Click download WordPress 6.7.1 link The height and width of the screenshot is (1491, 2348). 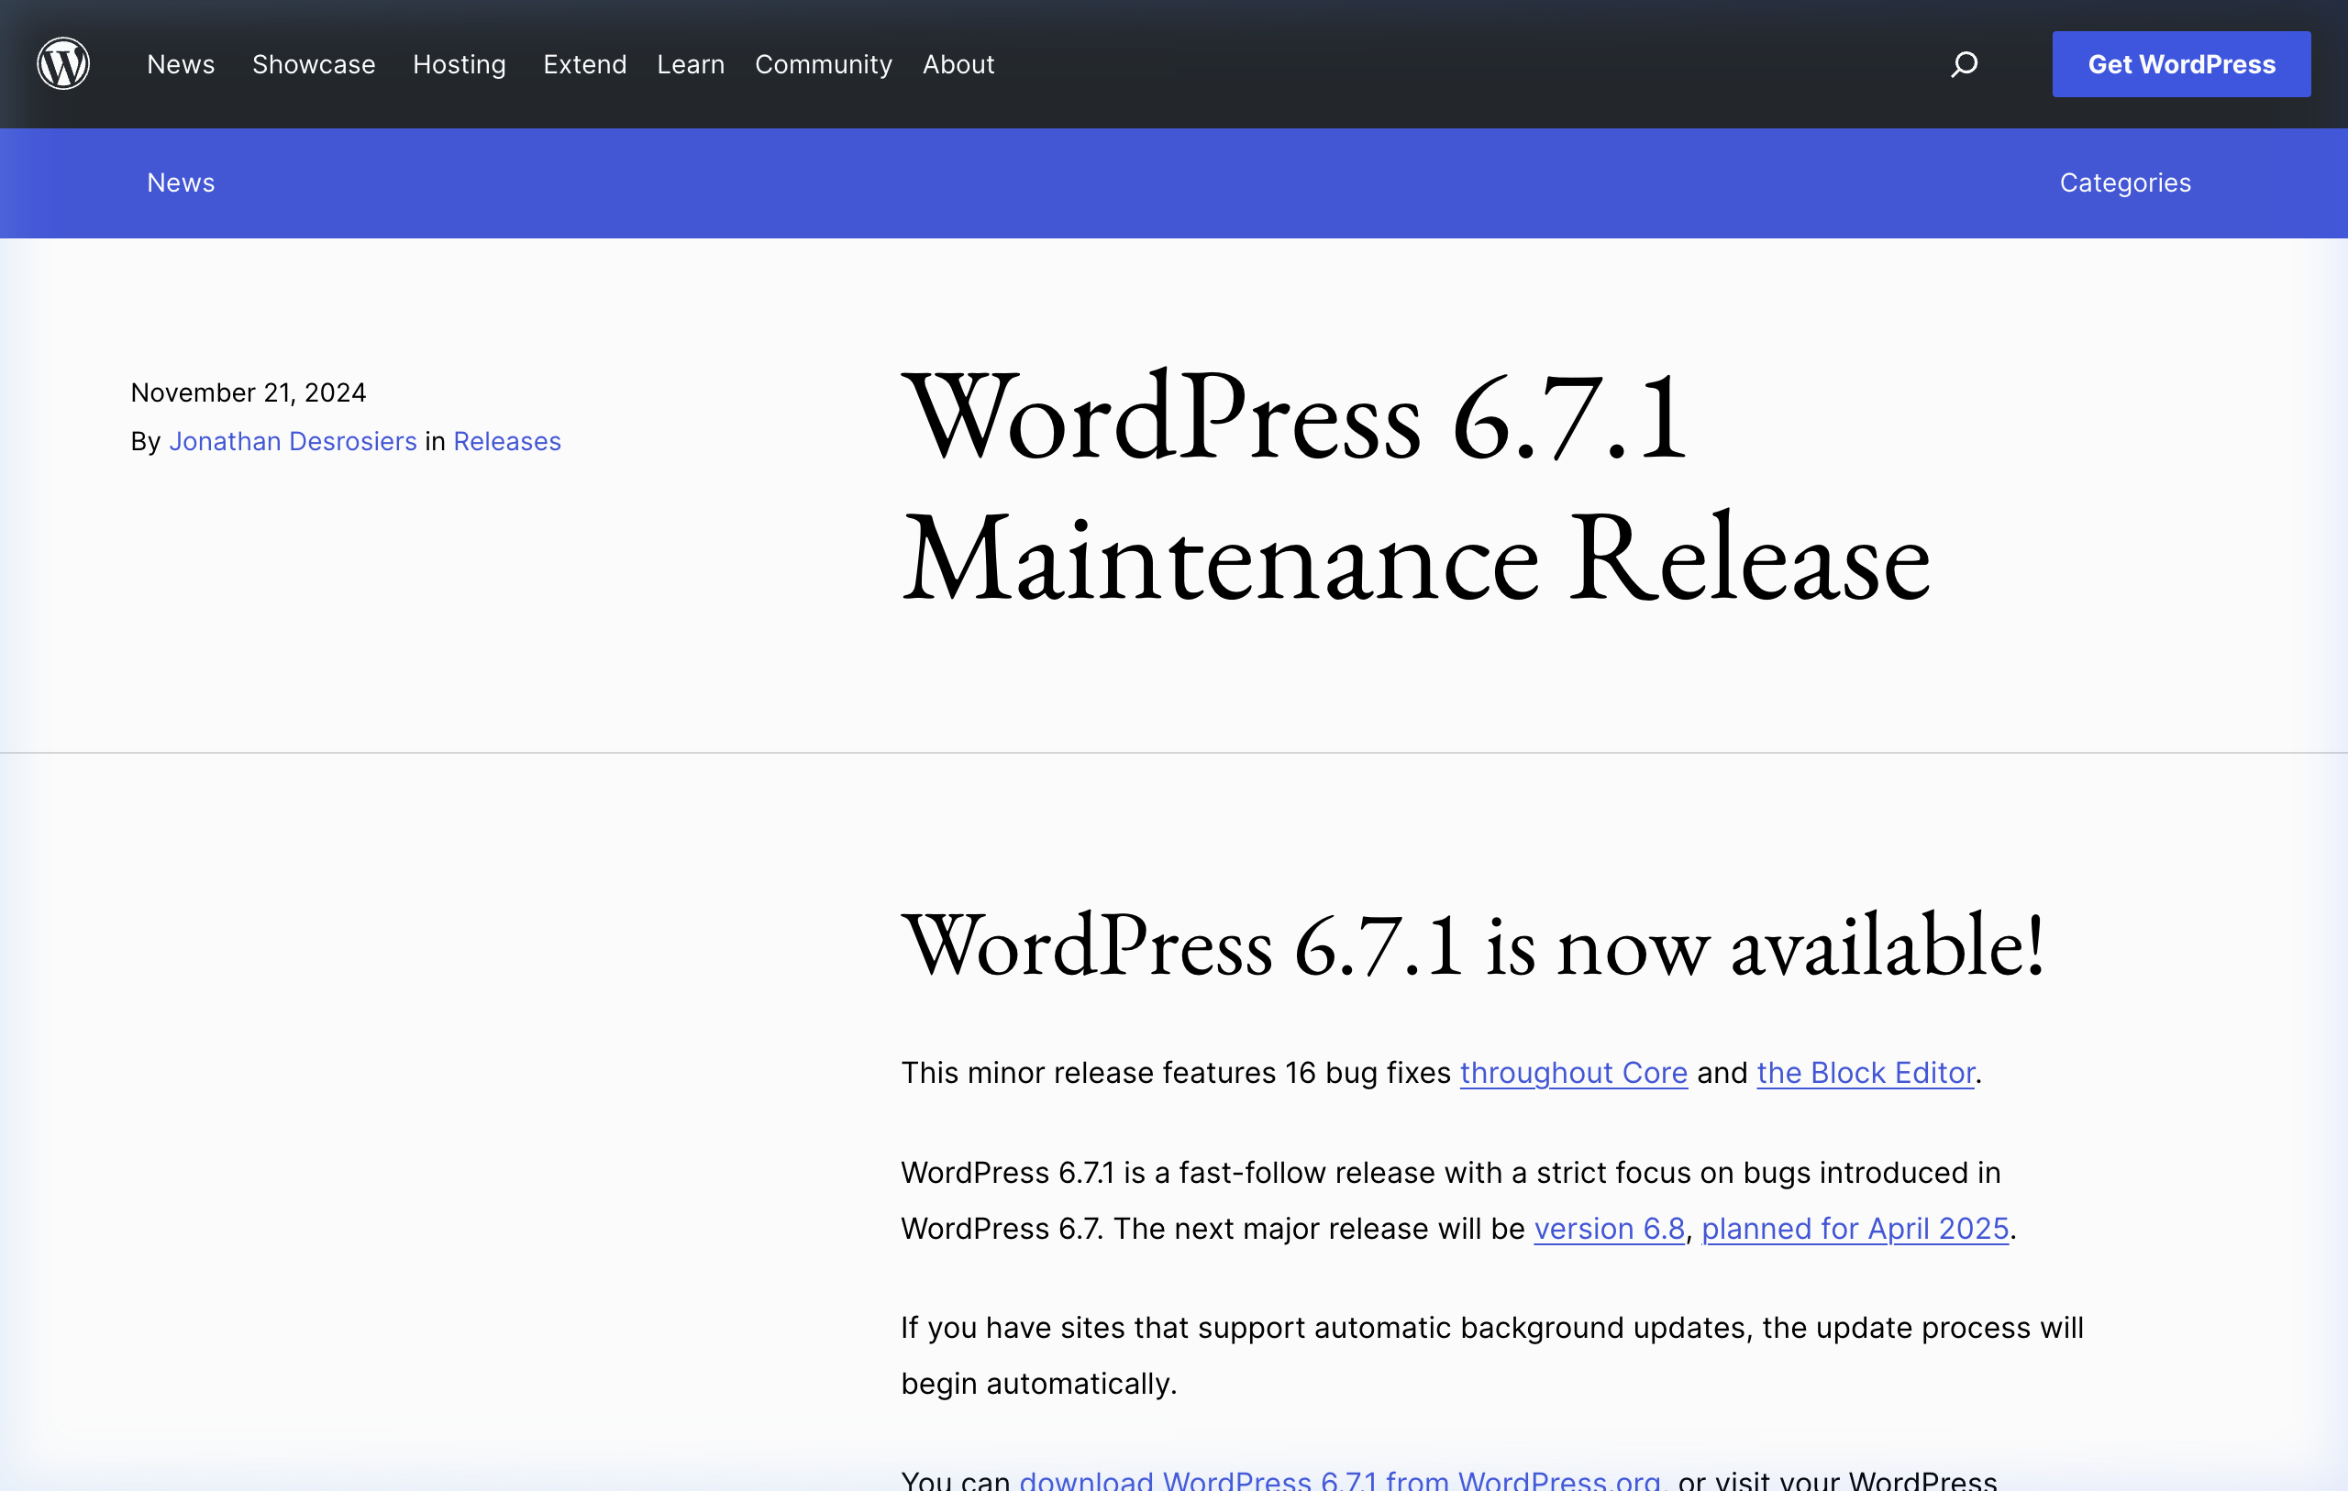click(x=1340, y=1478)
